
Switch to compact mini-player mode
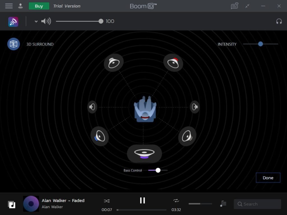click(247, 6)
